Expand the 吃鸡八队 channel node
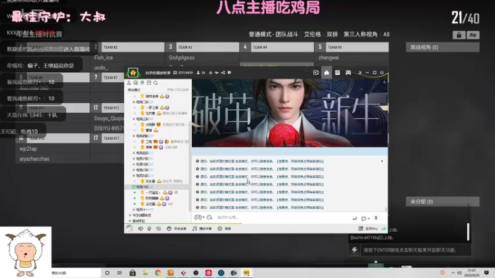 point(134,170)
